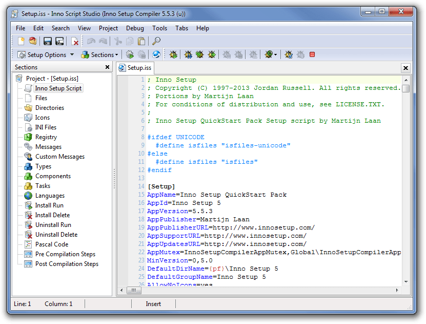
Task: Click the Copy icon in toolbar
Action: coord(130,41)
